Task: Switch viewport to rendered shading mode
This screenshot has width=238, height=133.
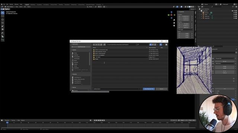Action: point(193,7)
